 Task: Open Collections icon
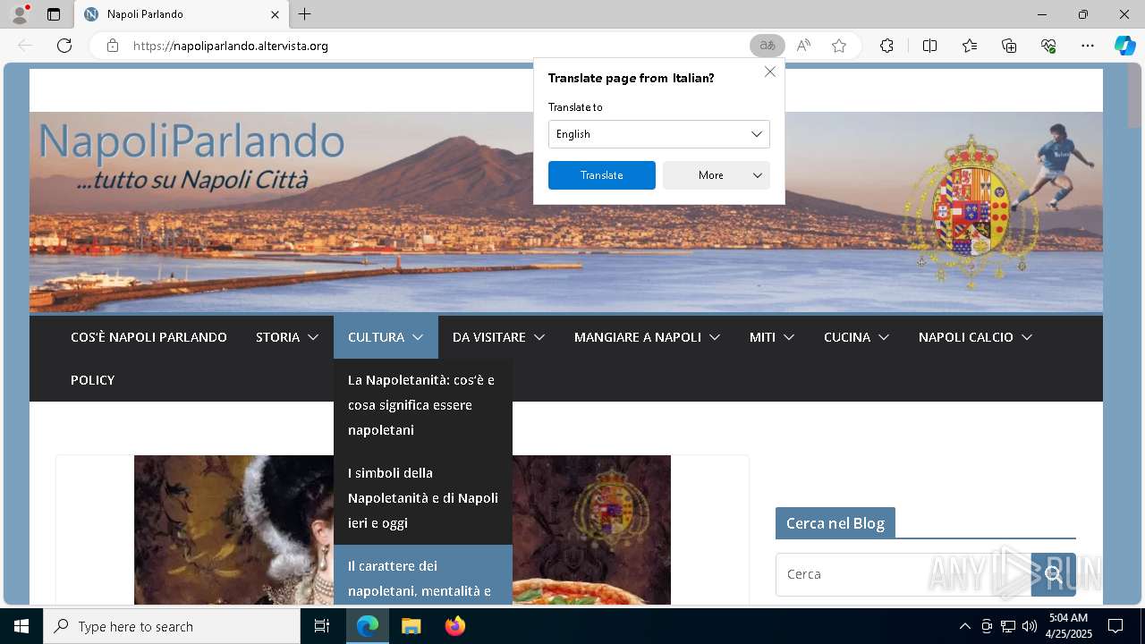[1009, 46]
